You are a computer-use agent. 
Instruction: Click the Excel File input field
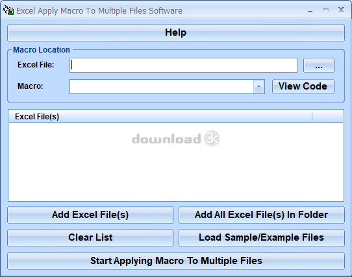coord(183,65)
